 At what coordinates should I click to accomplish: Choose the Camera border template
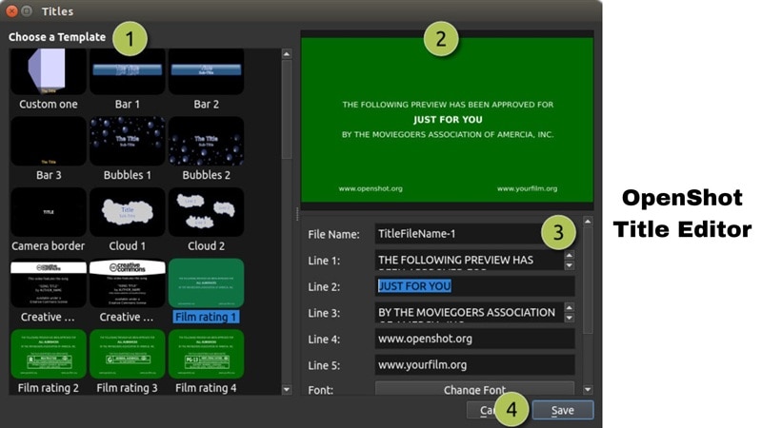(49, 212)
